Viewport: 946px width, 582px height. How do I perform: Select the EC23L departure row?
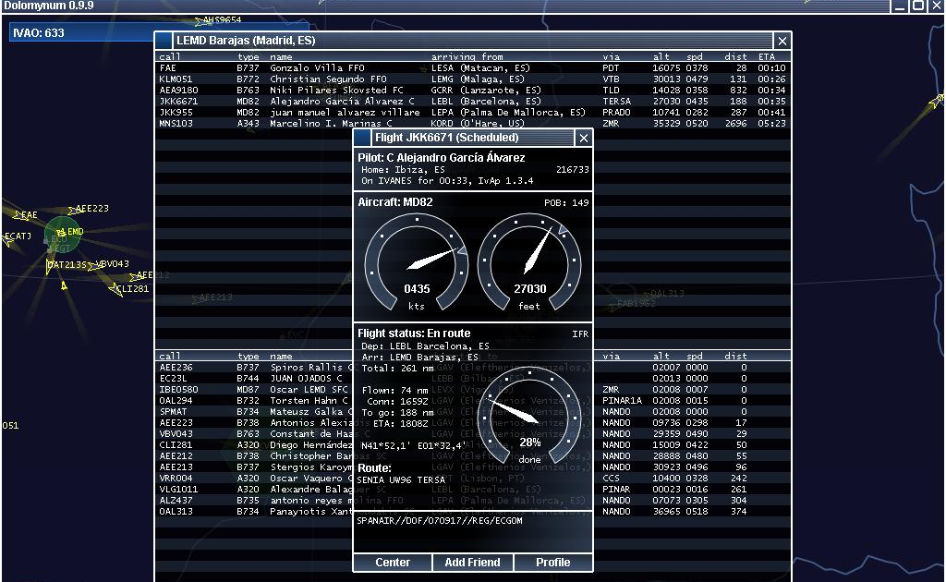[472, 378]
